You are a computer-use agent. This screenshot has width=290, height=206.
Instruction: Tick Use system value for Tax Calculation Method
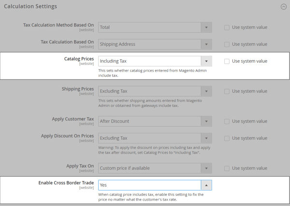pos(227,27)
